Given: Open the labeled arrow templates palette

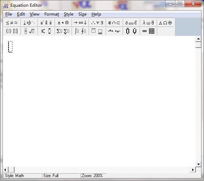Looking at the screenshot, I should 114,31.
